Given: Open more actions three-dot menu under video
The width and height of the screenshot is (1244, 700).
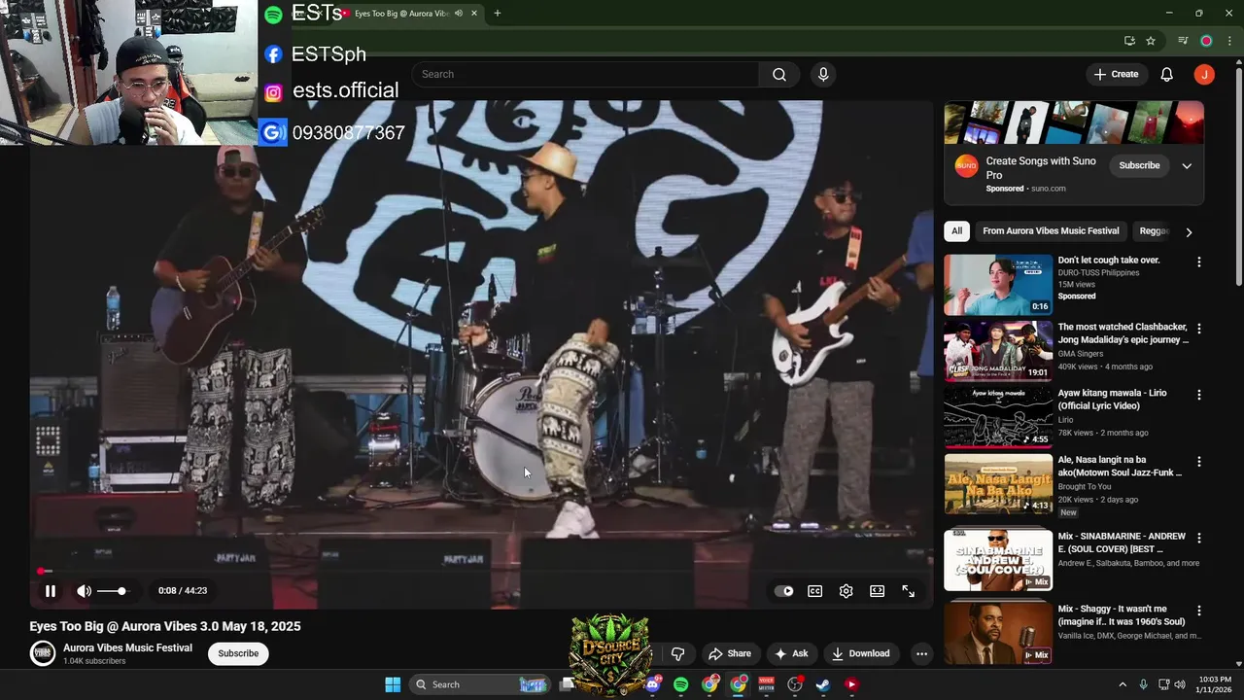Looking at the screenshot, I should point(921,653).
